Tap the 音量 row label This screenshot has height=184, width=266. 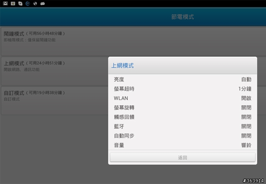(x=119, y=145)
